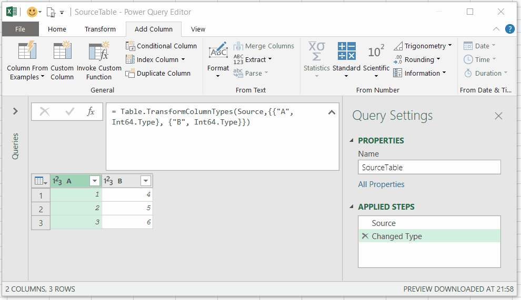Image resolution: width=521 pixels, height=300 pixels.
Task: Send feedback via smiley icon
Action: 32,12
